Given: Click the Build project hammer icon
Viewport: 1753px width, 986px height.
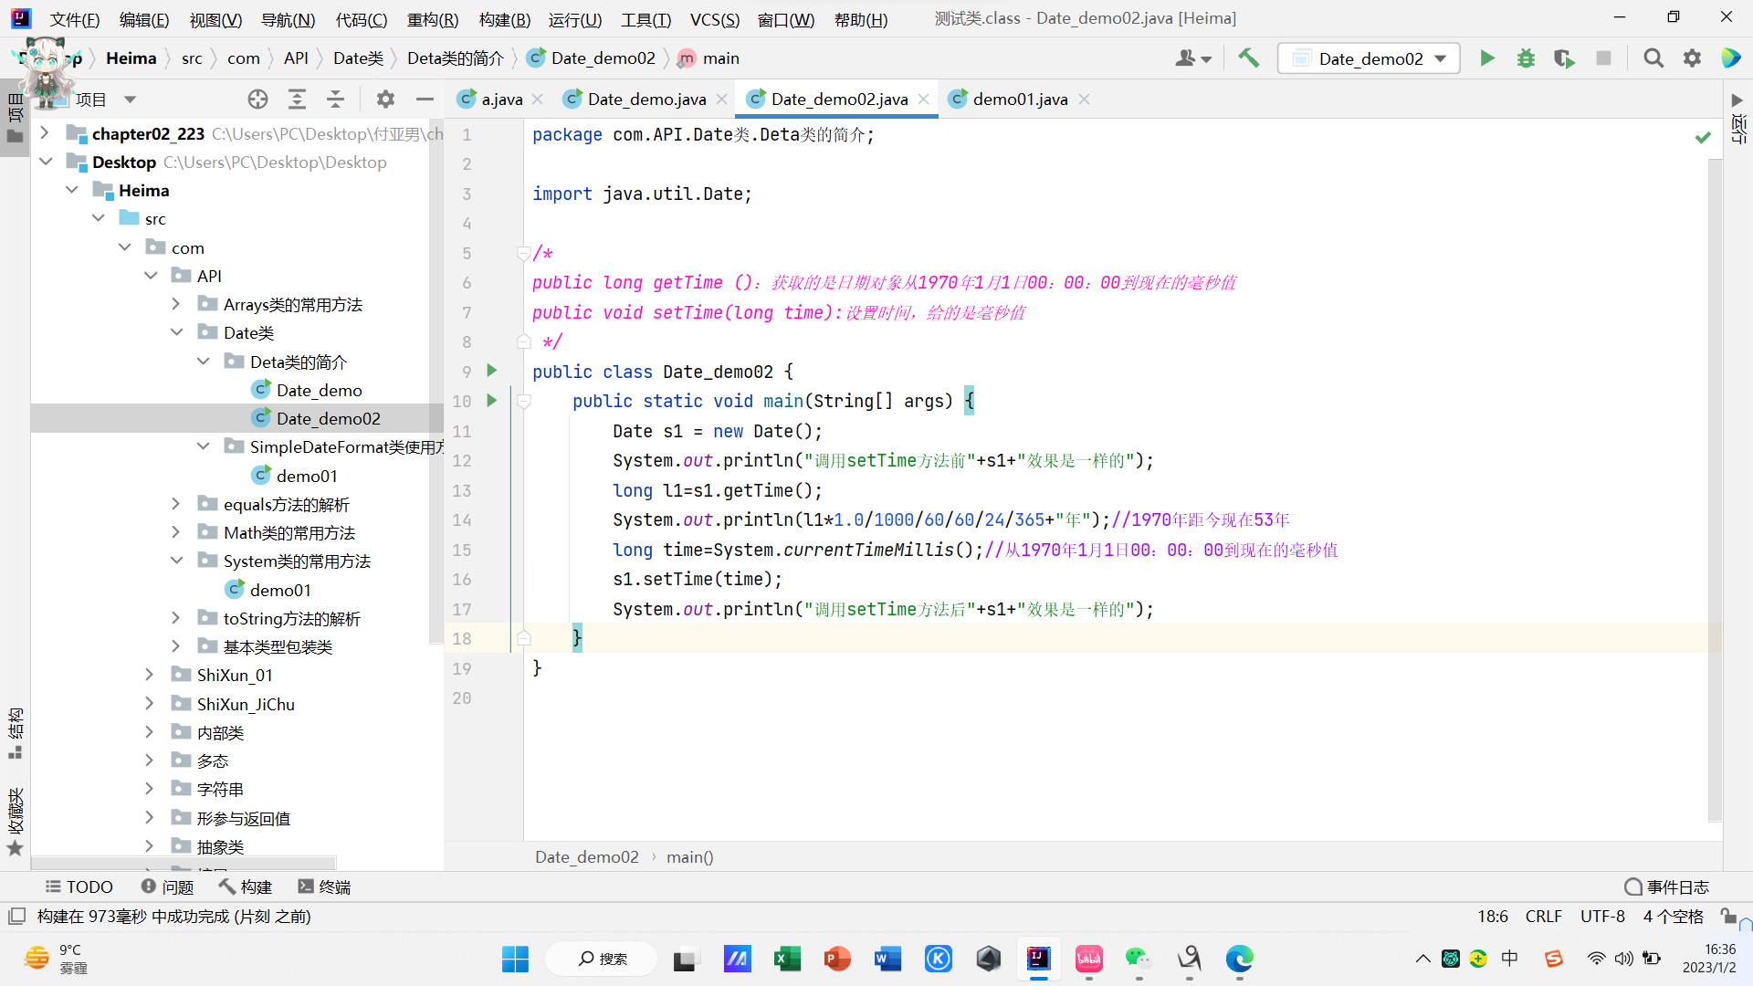Looking at the screenshot, I should [x=1248, y=58].
